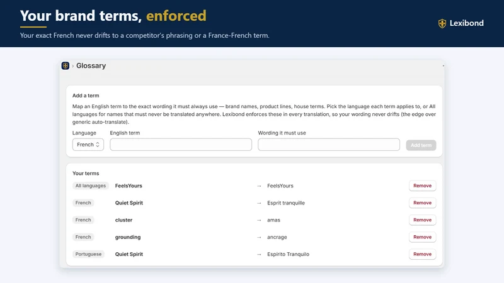The width and height of the screenshot is (504, 283).
Task: Select the French Quiet Spirit term text
Action: (x=129, y=203)
